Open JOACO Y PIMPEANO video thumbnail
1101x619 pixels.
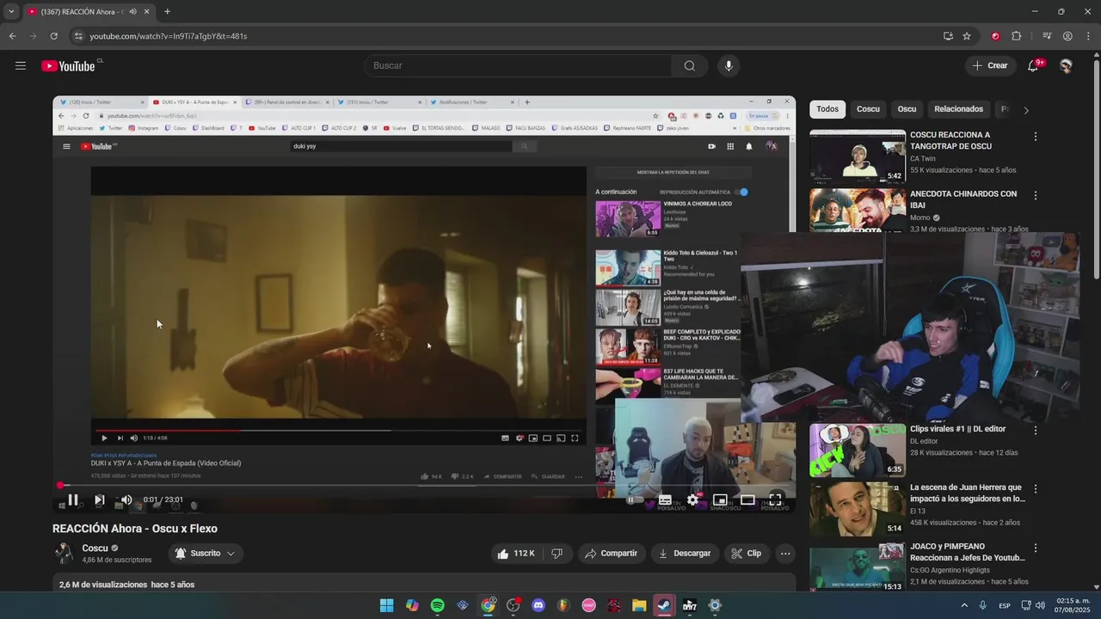[858, 567]
